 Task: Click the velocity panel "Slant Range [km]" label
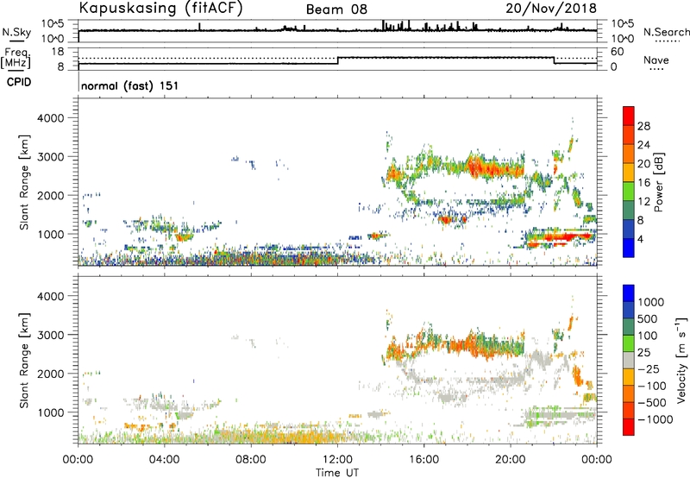(24, 361)
